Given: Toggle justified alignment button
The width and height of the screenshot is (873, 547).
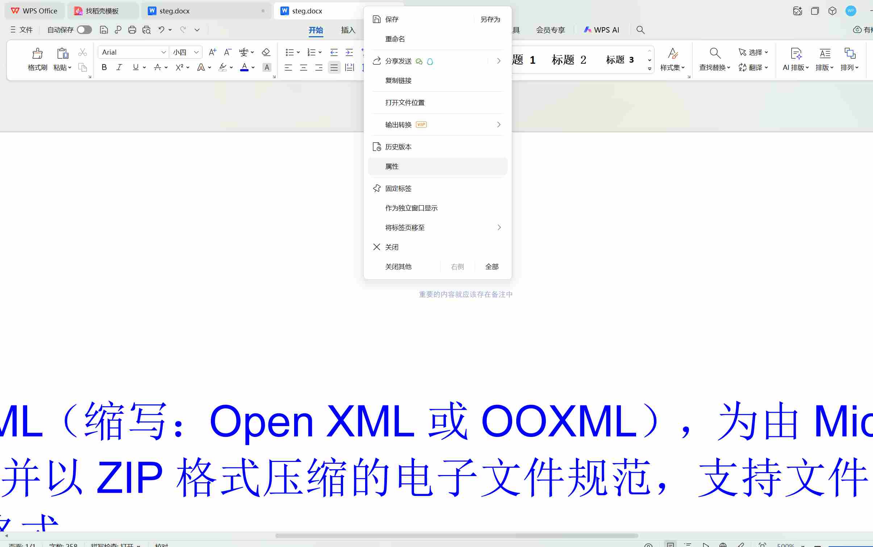Looking at the screenshot, I should coord(334,67).
